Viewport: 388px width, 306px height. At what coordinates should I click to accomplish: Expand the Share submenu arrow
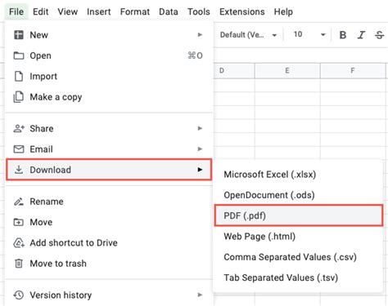click(x=200, y=128)
